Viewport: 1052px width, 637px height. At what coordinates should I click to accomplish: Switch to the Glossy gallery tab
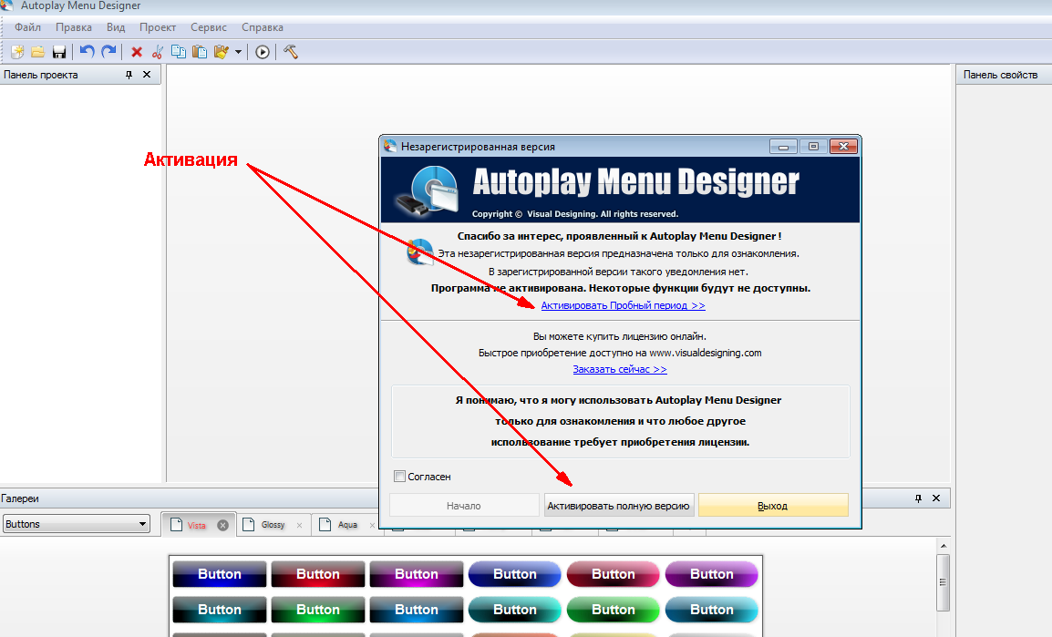point(275,525)
